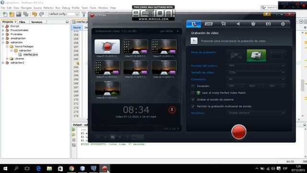Open the Tools menu in NetBeans
Image resolution: width=307 pixels, height=173 pixels.
[93, 8]
